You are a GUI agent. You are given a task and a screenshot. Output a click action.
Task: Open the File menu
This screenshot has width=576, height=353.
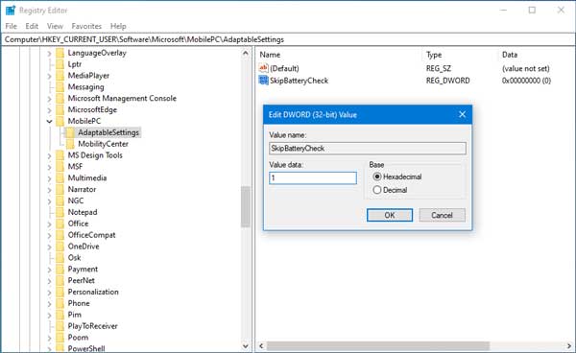point(11,26)
